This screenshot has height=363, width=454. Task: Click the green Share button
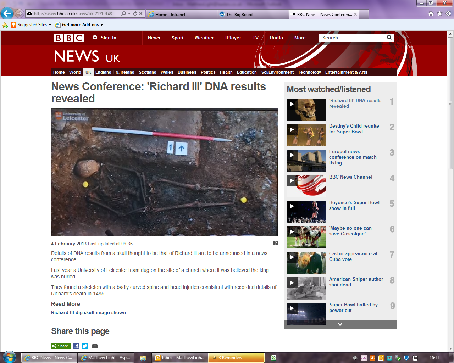point(61,346)
